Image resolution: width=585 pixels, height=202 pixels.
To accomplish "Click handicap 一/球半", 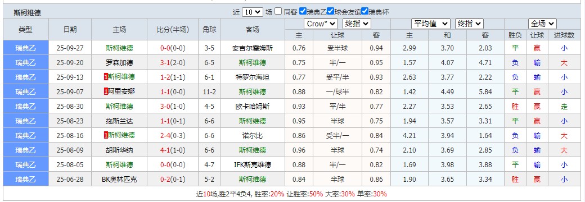I will coord(337,91).
